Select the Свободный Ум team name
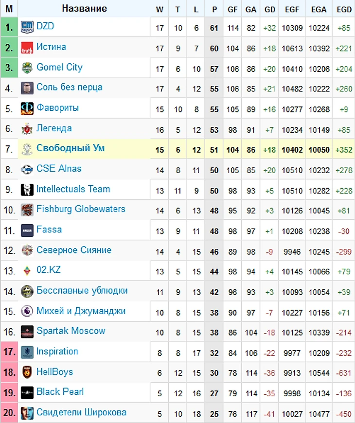This screenshot has height=423, width=355. tap(71, 148)
